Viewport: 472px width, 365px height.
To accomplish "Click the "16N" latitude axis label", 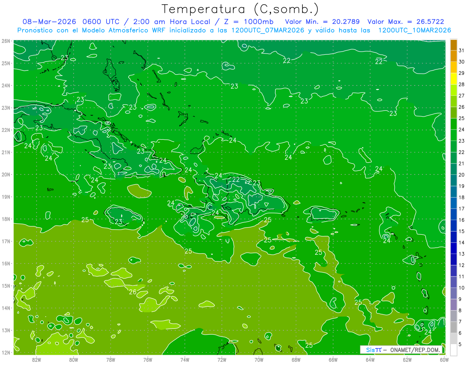I will click(6, 263).
